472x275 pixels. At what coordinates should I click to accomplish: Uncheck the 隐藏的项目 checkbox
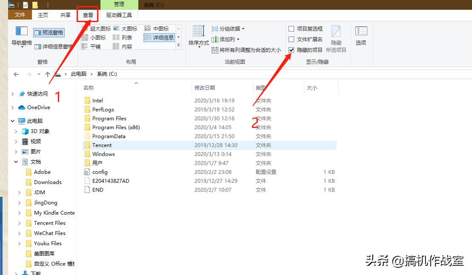292,50
